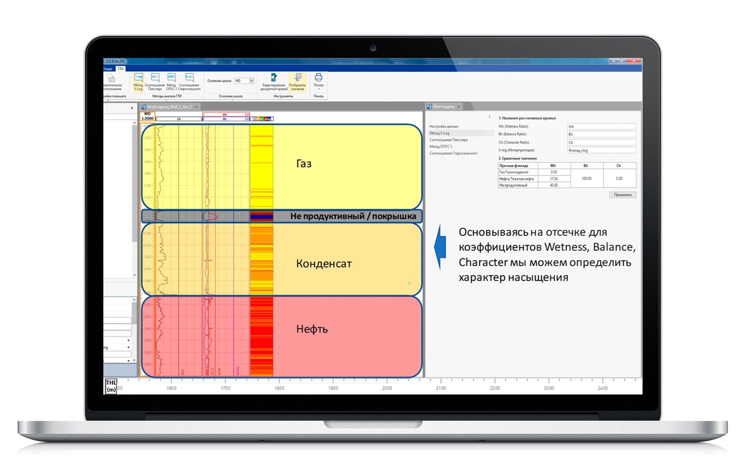747x460 pixels.
Task: Click the Ch (Character Ratio) name field
Action: coord(601,142)
